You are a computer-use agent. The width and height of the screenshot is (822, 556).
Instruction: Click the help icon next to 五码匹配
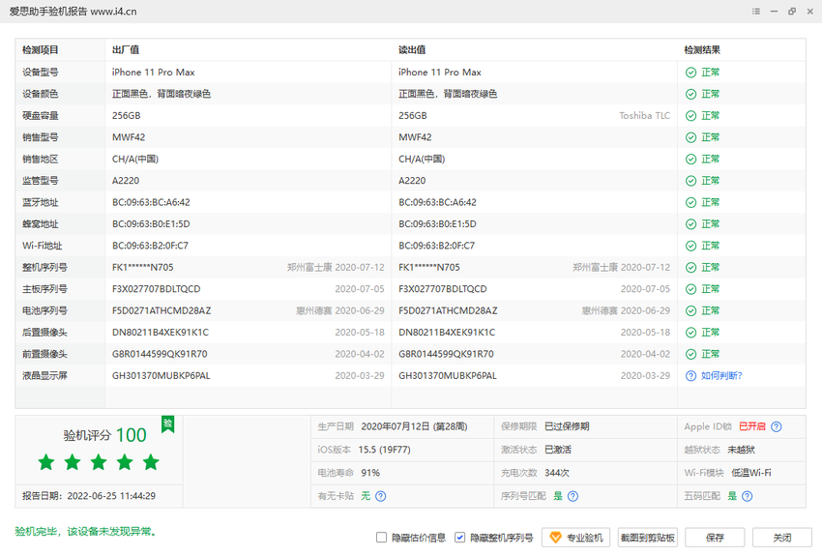click(x=747, y=496)
